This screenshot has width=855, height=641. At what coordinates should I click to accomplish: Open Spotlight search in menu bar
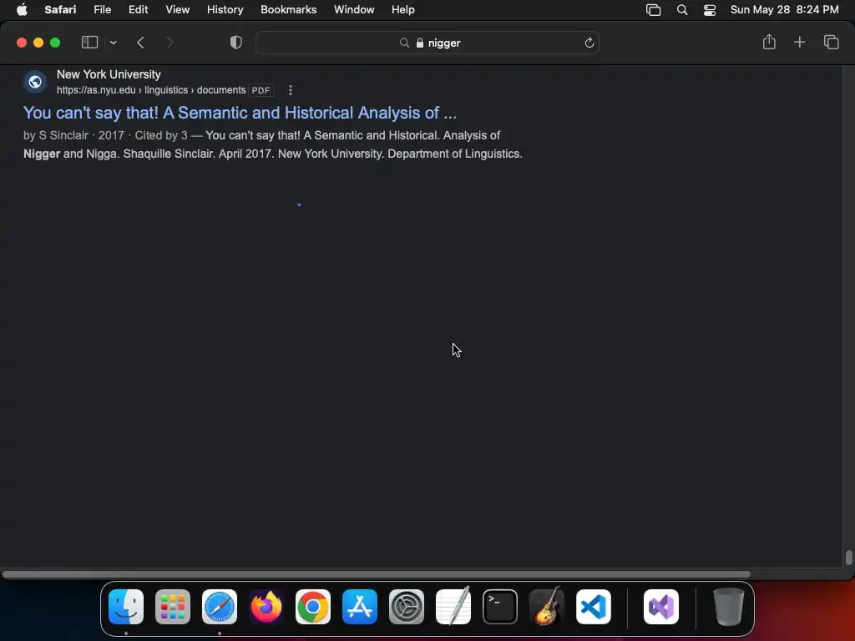pyautogui.click(x=681, y=10)
